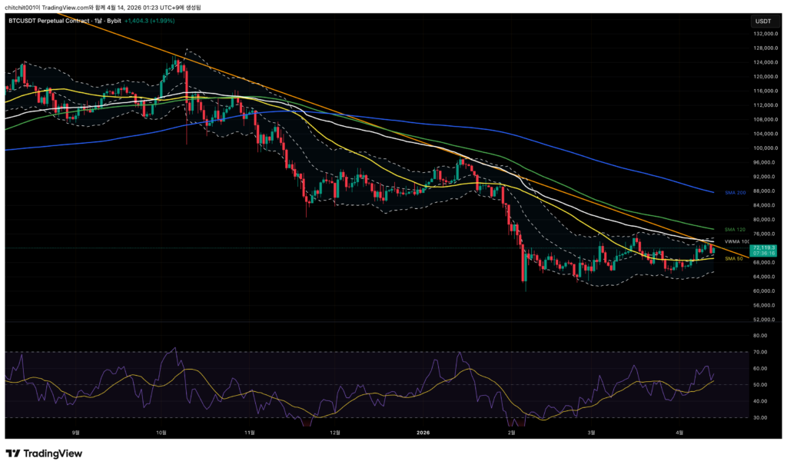787x468 pixels.
Task: Click the TradingView logo icon
Action: pos(13,453)
